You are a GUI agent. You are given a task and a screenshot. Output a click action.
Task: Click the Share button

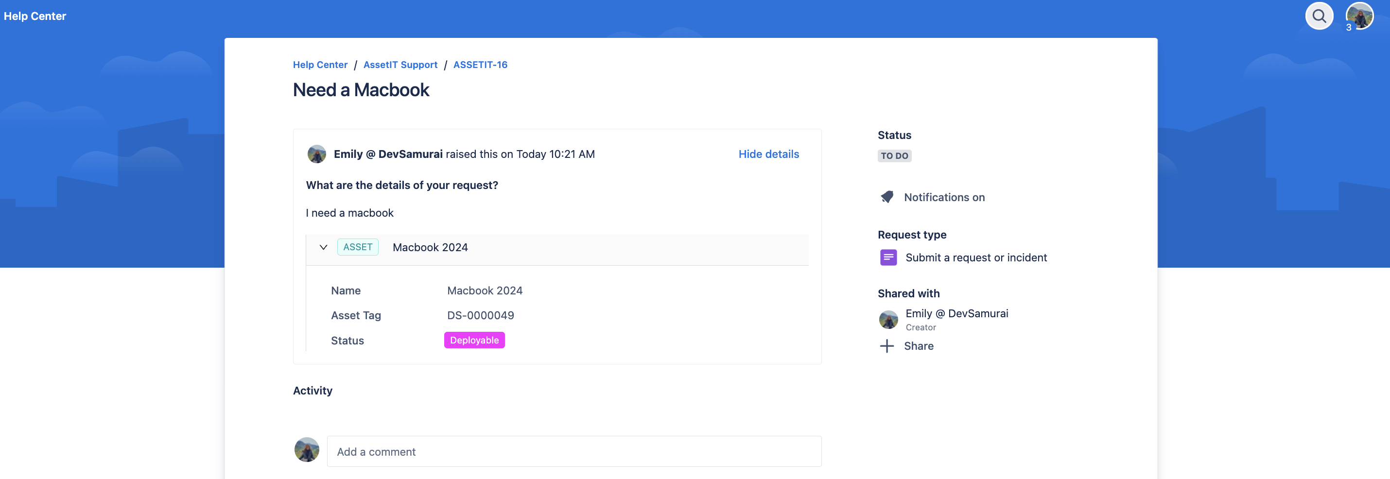[x=919, y=346]
